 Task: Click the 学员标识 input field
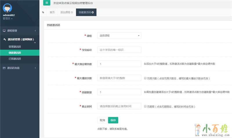(119, 50)
